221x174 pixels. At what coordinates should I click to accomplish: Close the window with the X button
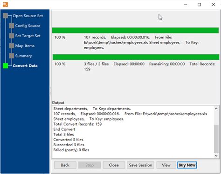coord(214,5)
